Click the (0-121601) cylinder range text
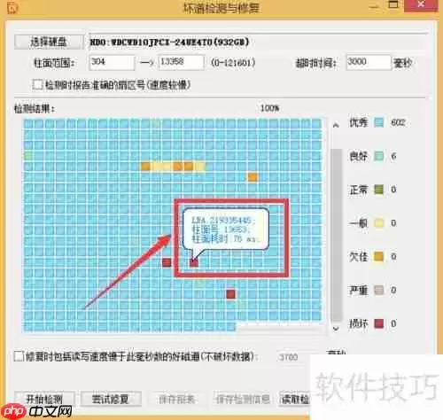Screen dimensions: 443x420 point(233,62)
